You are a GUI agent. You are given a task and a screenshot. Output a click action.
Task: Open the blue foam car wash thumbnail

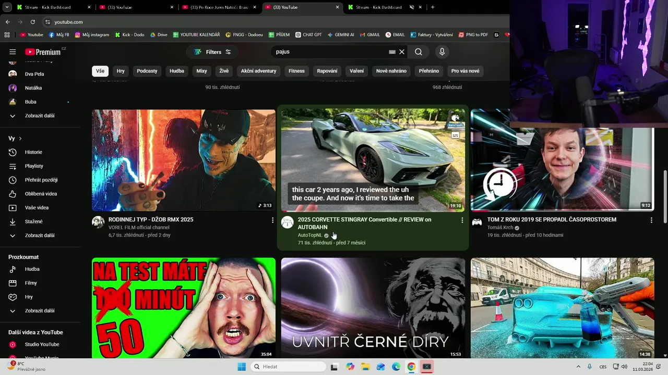click(562, 308)
